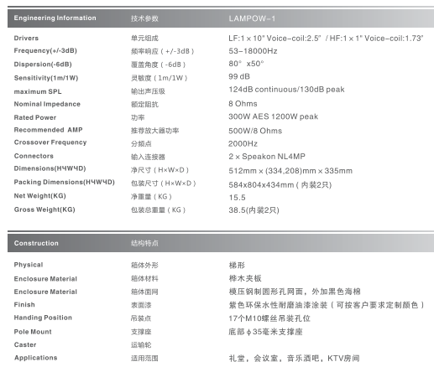Click the '箱体面网' Chinese label
Screen dimensions: 434x367
click(x=144, y=292)
